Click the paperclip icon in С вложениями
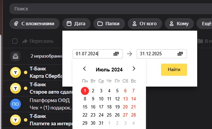The height and width of the screenshot is (129, 212). click(x=16, y=24)
